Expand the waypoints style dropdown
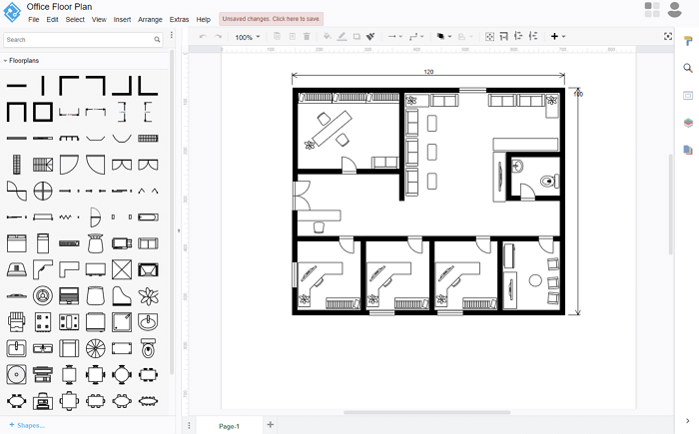Screen dimensions: 699x434 [417, 37]
